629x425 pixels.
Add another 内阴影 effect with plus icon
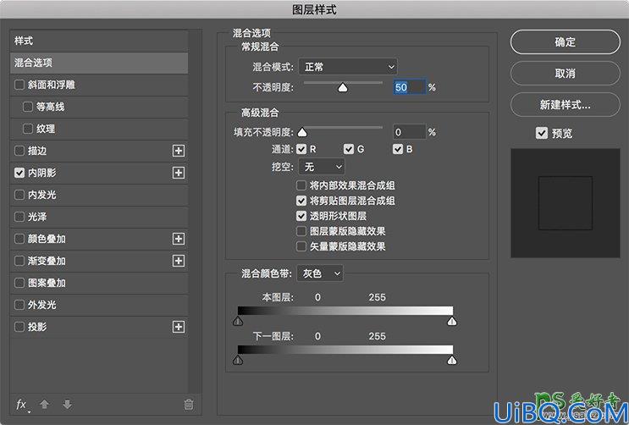179,173
